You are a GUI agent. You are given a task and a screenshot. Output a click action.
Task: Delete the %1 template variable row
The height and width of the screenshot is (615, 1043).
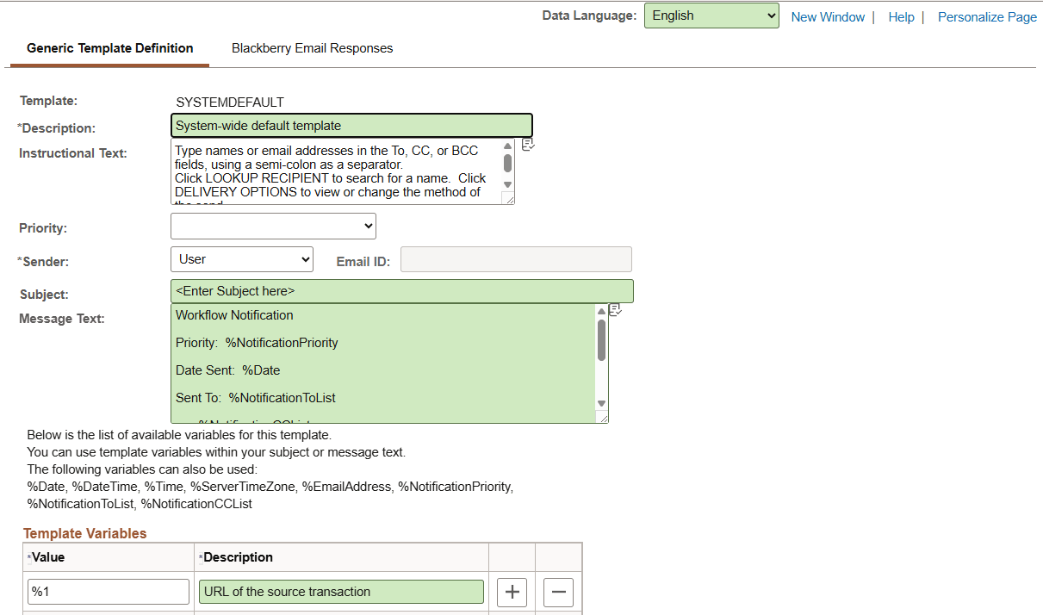click(558, 592)
